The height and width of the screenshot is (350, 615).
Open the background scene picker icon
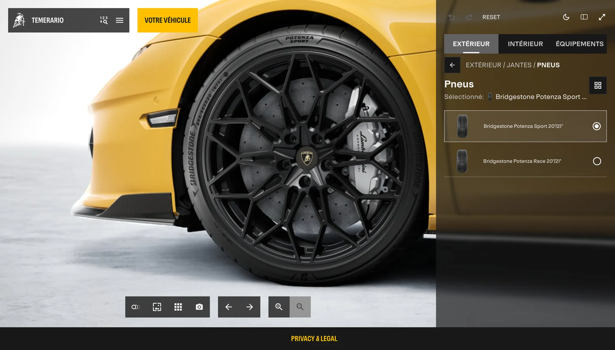[157, 307]
